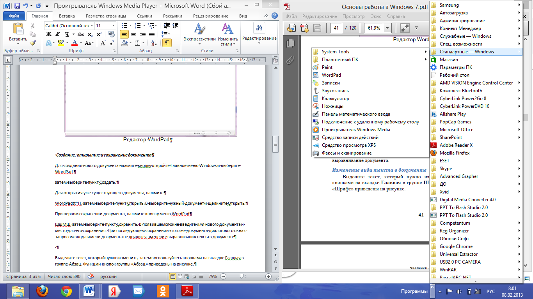The width and height of the screenshot is (533, 299).
Task: Open the Разметка страницы ribbon tab
Action: click(106, 16)
